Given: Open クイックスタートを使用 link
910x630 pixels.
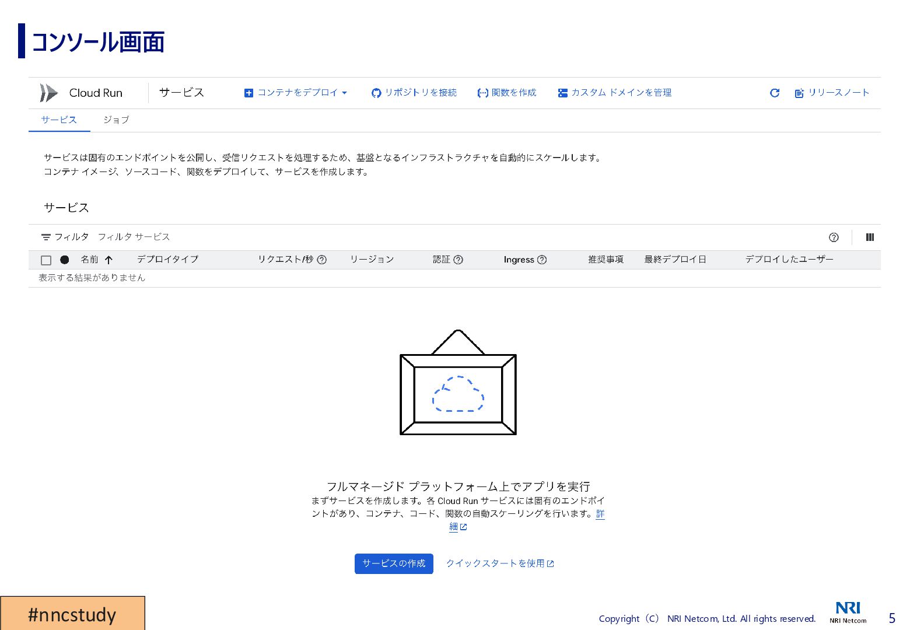Looking at the screenshot, I should (x=500, y=563).
